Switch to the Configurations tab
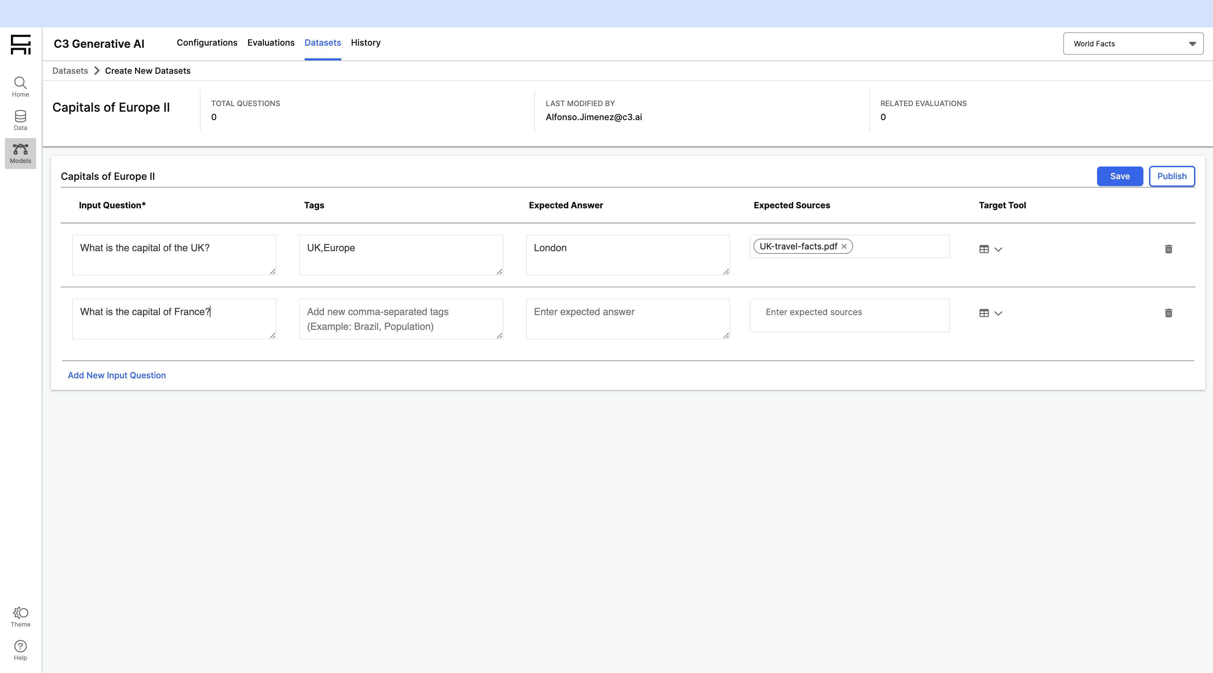The width and height of the screenshot is (1213, 673). 207,43
